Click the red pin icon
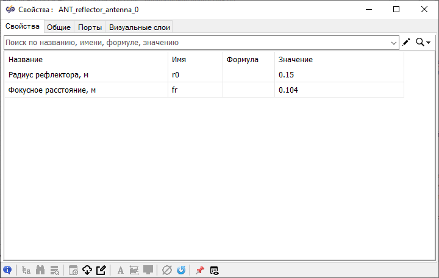The height and width of the screenshot is (278, 439). pyautogui.click(x=200, y=270)
